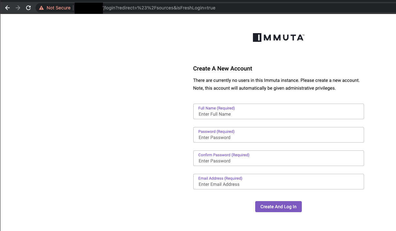Select the Password input field
Screen dimensions: 396x231
pyautogui.click(x=278, y=135)
